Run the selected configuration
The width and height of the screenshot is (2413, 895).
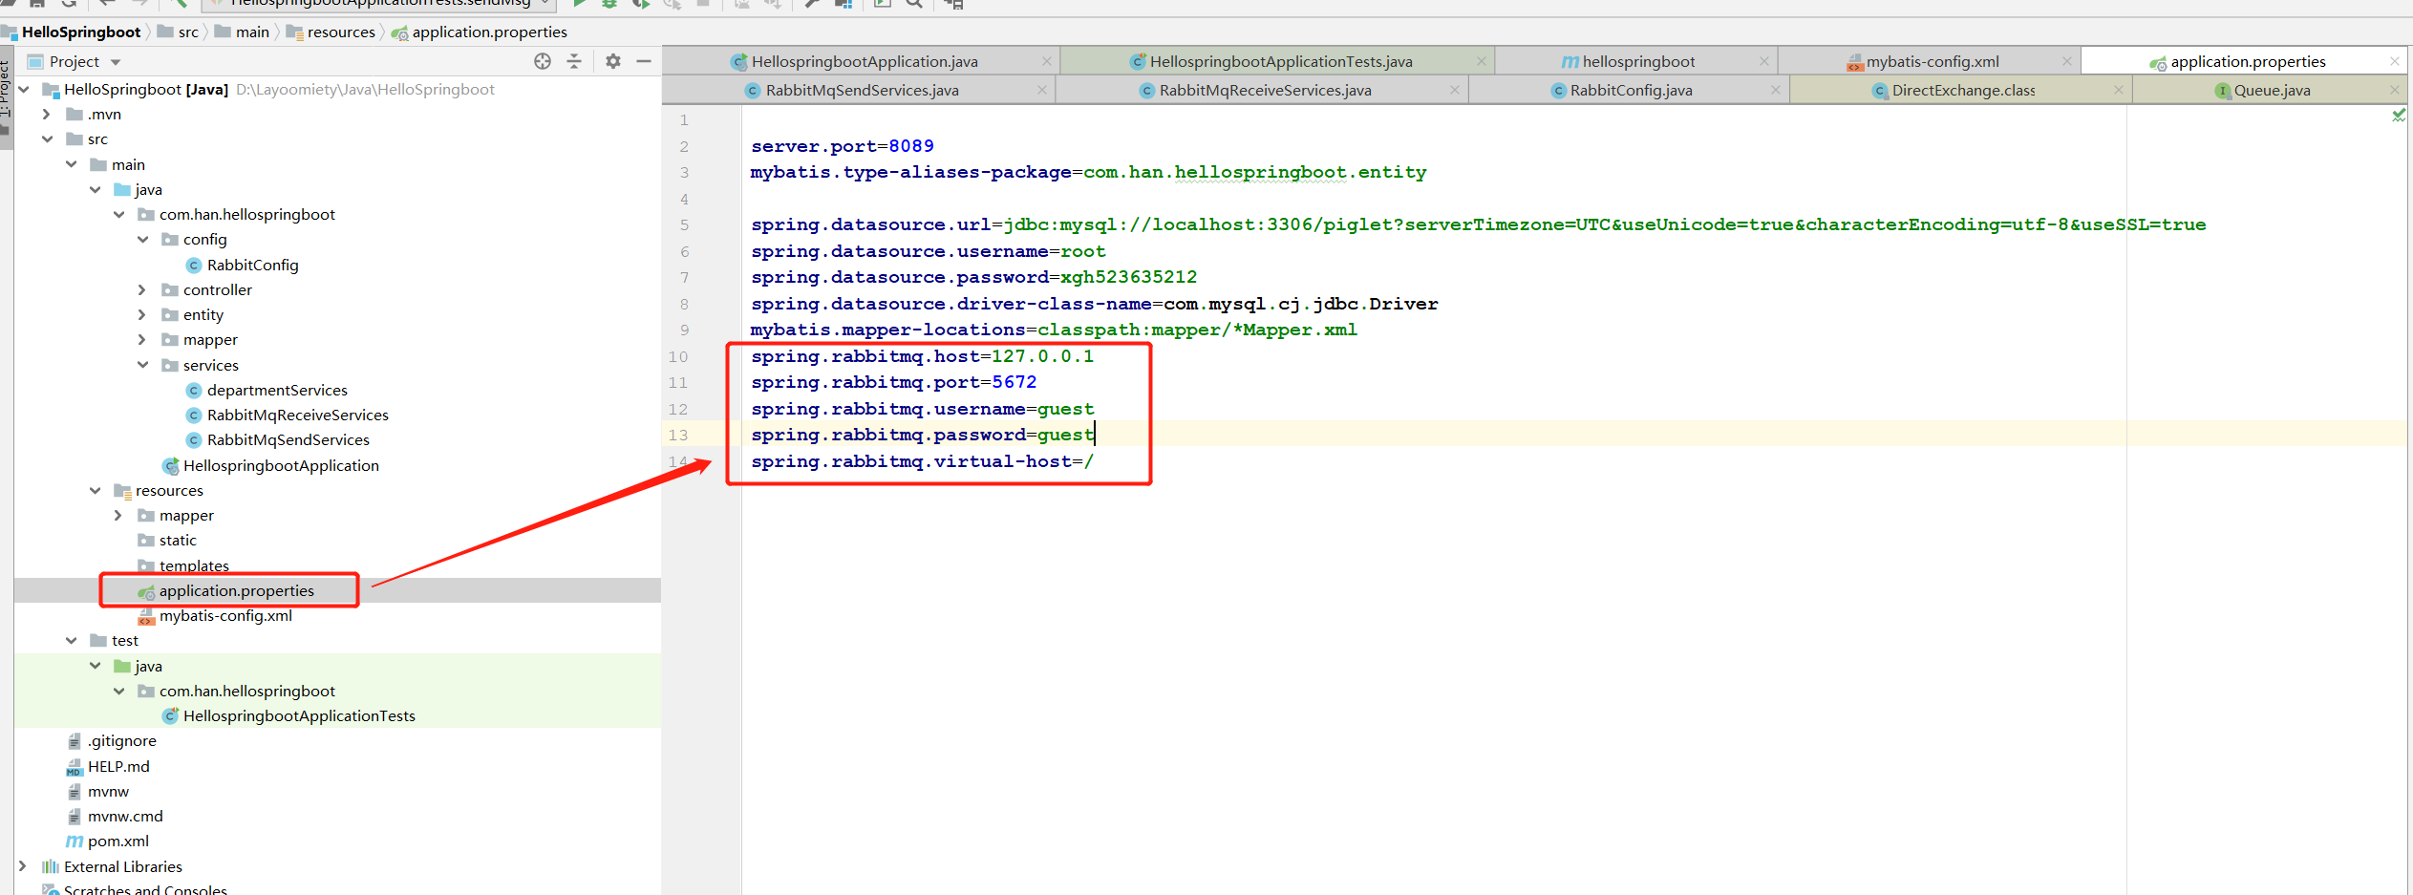(579, 4)
